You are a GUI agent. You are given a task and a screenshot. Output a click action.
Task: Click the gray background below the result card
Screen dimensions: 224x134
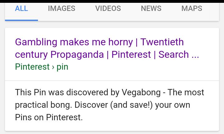click(x=112, y=132)
